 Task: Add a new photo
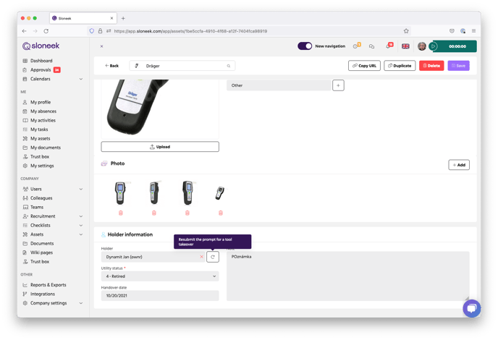(459, 165)
